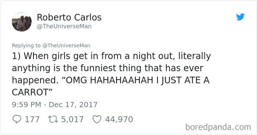Select the tweet line beginning with anything
Viewport: 257px width, 135px height.
108,68
